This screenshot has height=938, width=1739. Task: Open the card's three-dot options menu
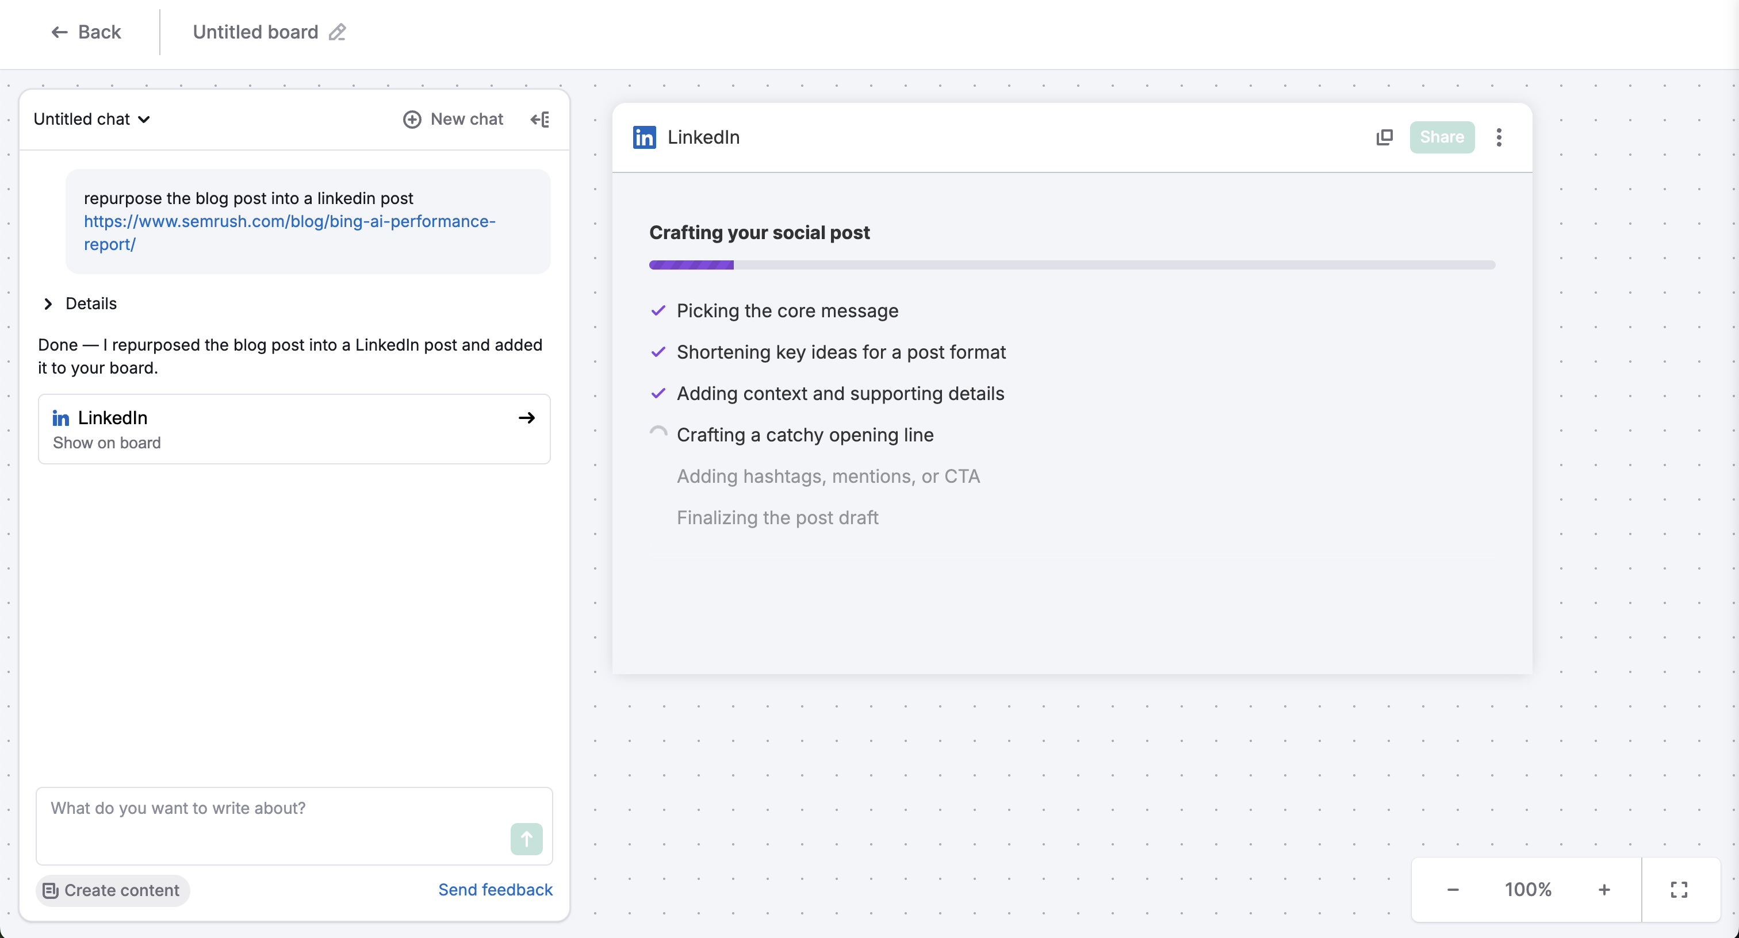pos(1499,137)
